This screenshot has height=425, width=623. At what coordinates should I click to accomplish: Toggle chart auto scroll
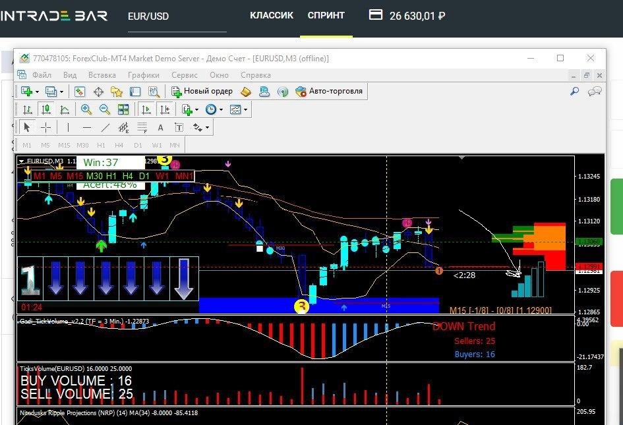pos(146,109)
